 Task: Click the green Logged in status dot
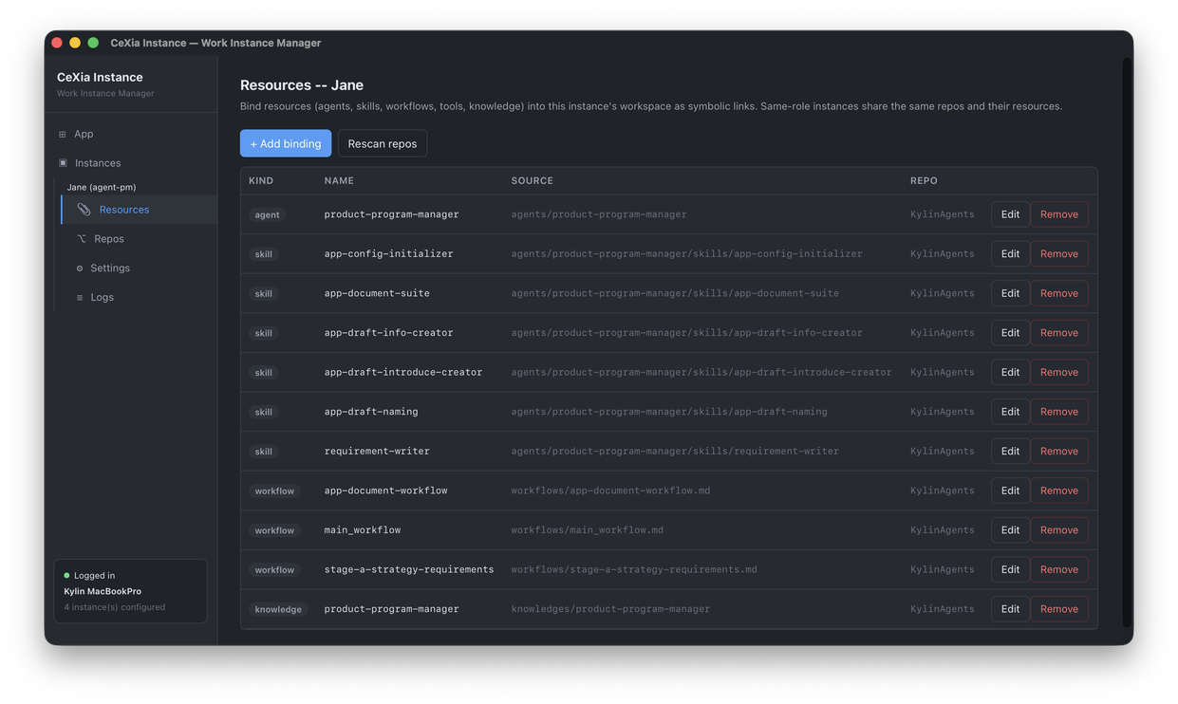coord(66,575)
